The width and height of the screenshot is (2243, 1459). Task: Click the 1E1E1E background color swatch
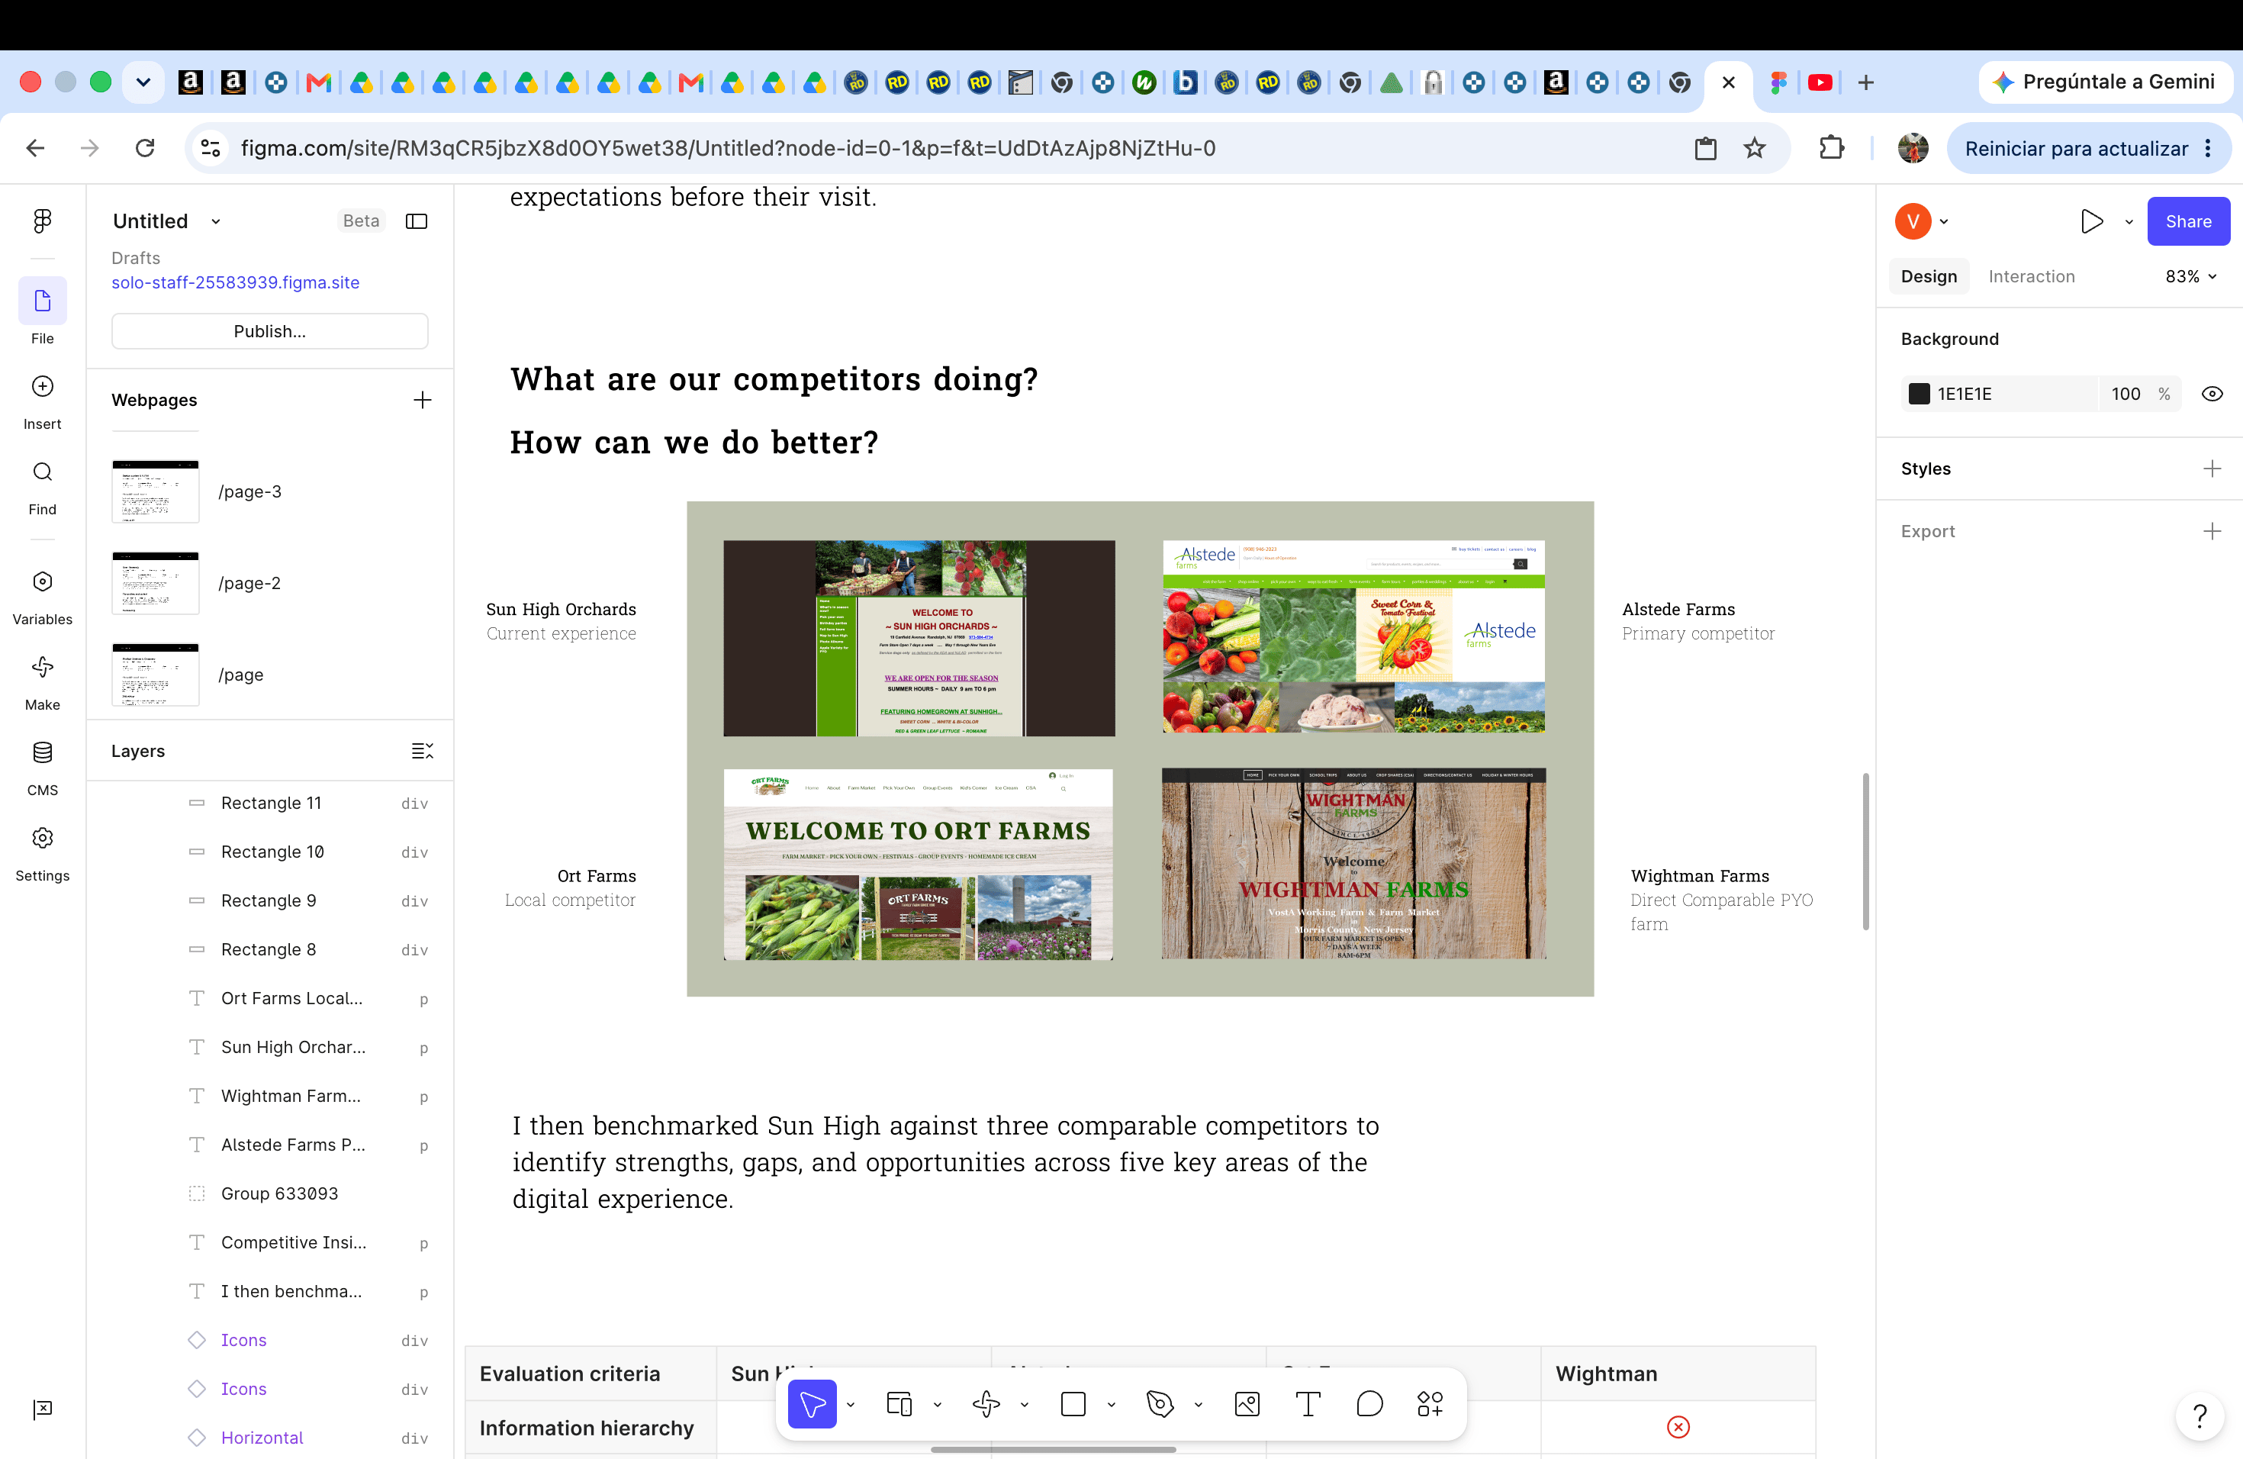coord(1919,394)
